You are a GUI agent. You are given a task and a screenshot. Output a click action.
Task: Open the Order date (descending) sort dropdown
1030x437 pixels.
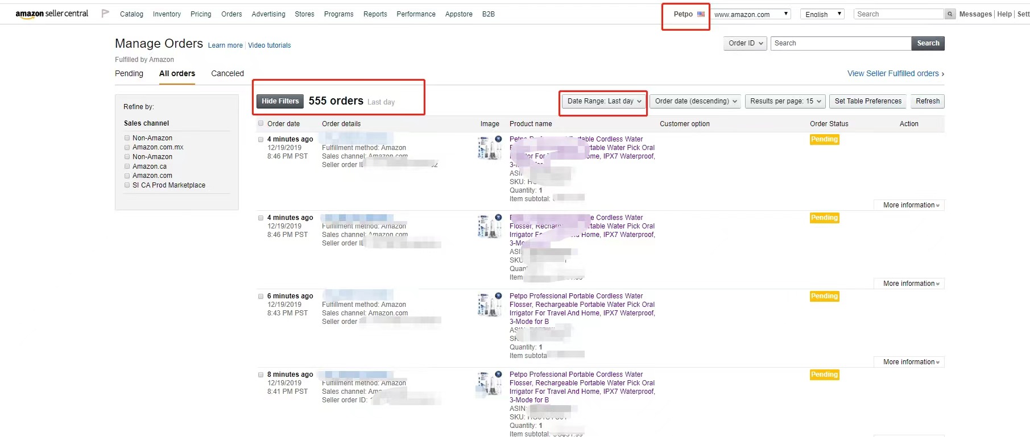695,101
